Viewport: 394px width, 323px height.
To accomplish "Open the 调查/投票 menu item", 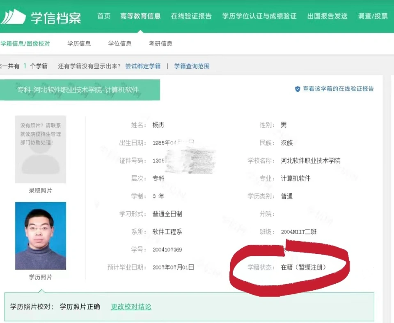I will [x=373, y=16].
